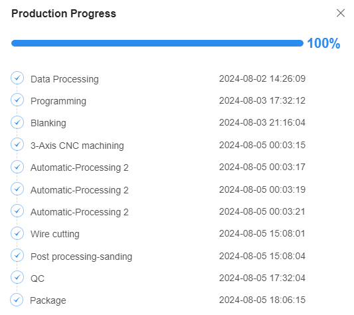Screen dimensions: 354x315
Task: Click the blue production progress bar
Action: [x=157, y=43]
